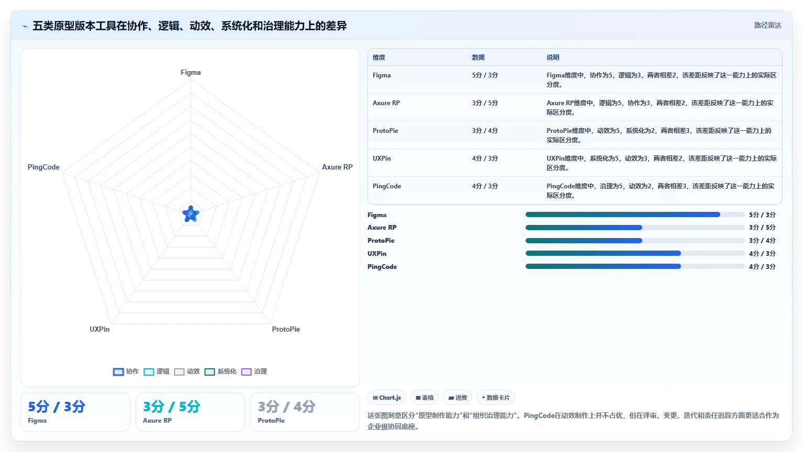
Task: Toggle the 治理 legend swatch
Action: click(247, 372)
